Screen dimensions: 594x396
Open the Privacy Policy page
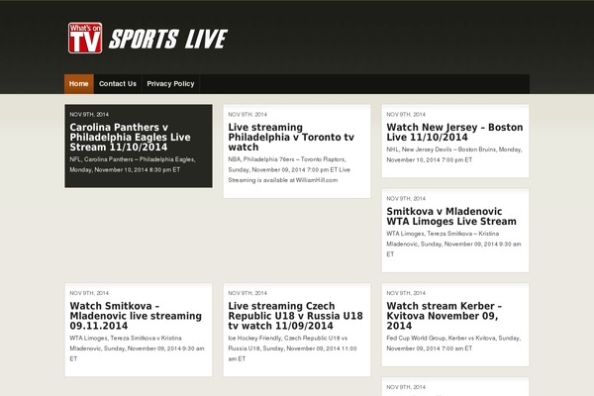(170, 84)
